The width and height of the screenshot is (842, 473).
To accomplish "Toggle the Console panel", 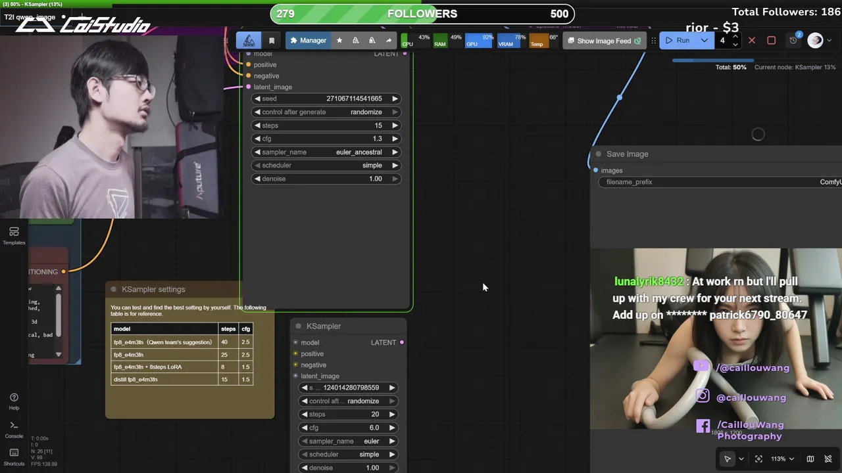I will 14,430.
